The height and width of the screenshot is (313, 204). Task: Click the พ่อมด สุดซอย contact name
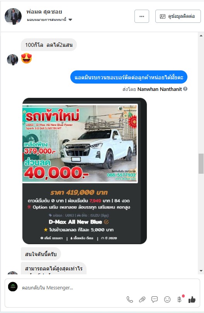(x=44, y=12)
